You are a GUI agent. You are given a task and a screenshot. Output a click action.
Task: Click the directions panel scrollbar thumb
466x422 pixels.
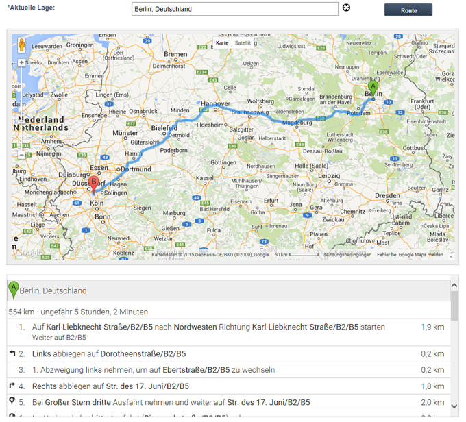[x=454, y=306]
